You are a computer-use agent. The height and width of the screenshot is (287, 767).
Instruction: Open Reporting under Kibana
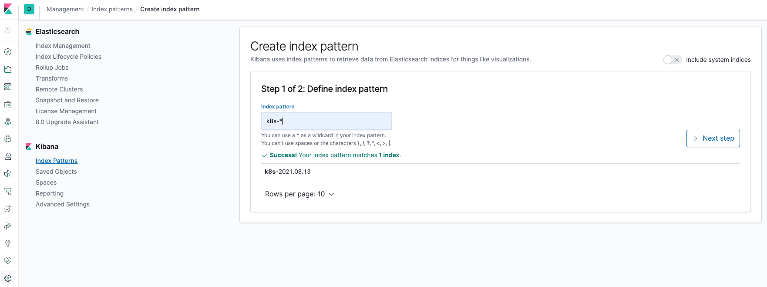(x=50, y=193)
